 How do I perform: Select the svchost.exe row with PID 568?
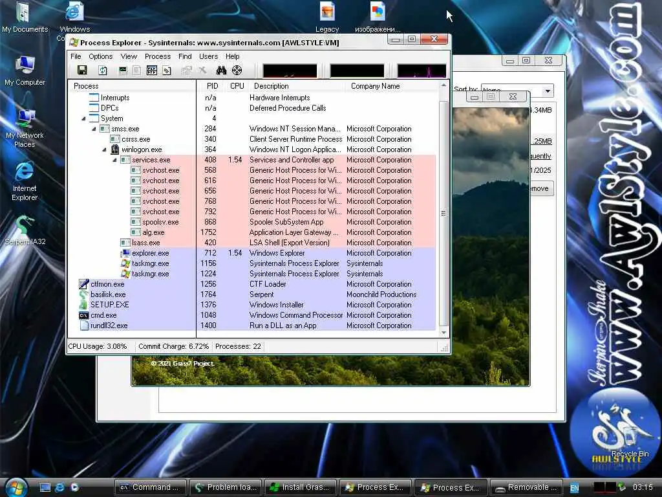[x=251, y=170]
